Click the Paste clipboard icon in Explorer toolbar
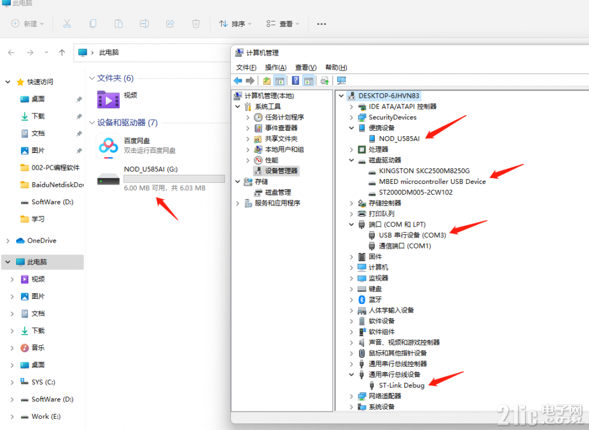Viewport: 589px width, 430px height. [x=118, y=24]
